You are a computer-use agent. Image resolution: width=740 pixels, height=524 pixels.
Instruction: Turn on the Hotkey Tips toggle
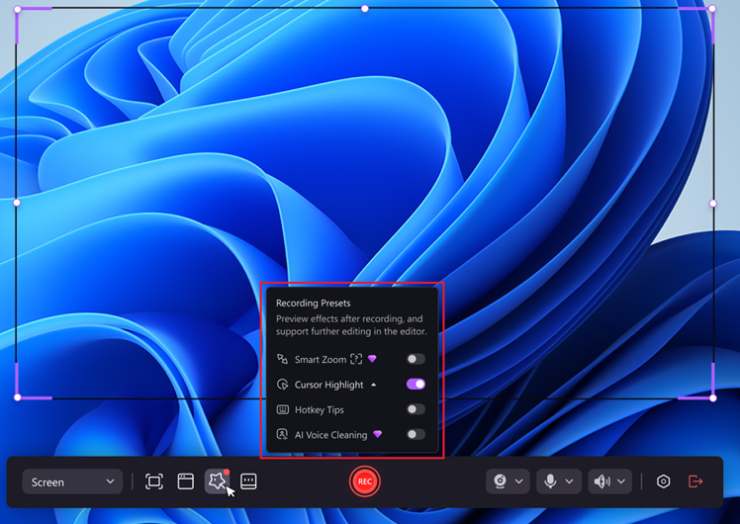point(416,409)
